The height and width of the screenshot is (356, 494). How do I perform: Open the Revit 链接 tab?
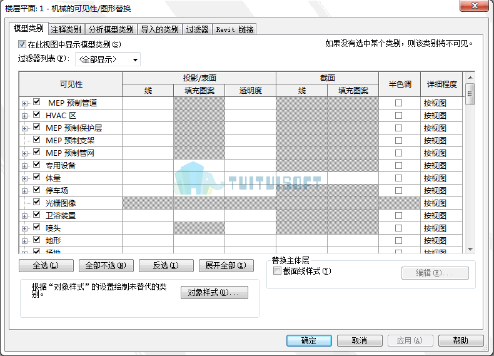[234, 29]
